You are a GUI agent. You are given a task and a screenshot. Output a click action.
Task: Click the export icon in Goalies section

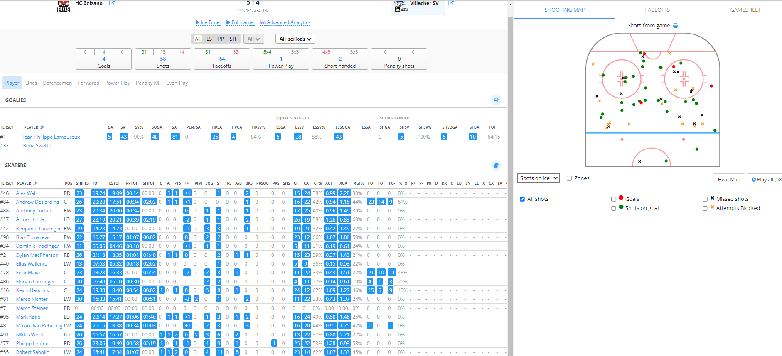click(496, 100)
